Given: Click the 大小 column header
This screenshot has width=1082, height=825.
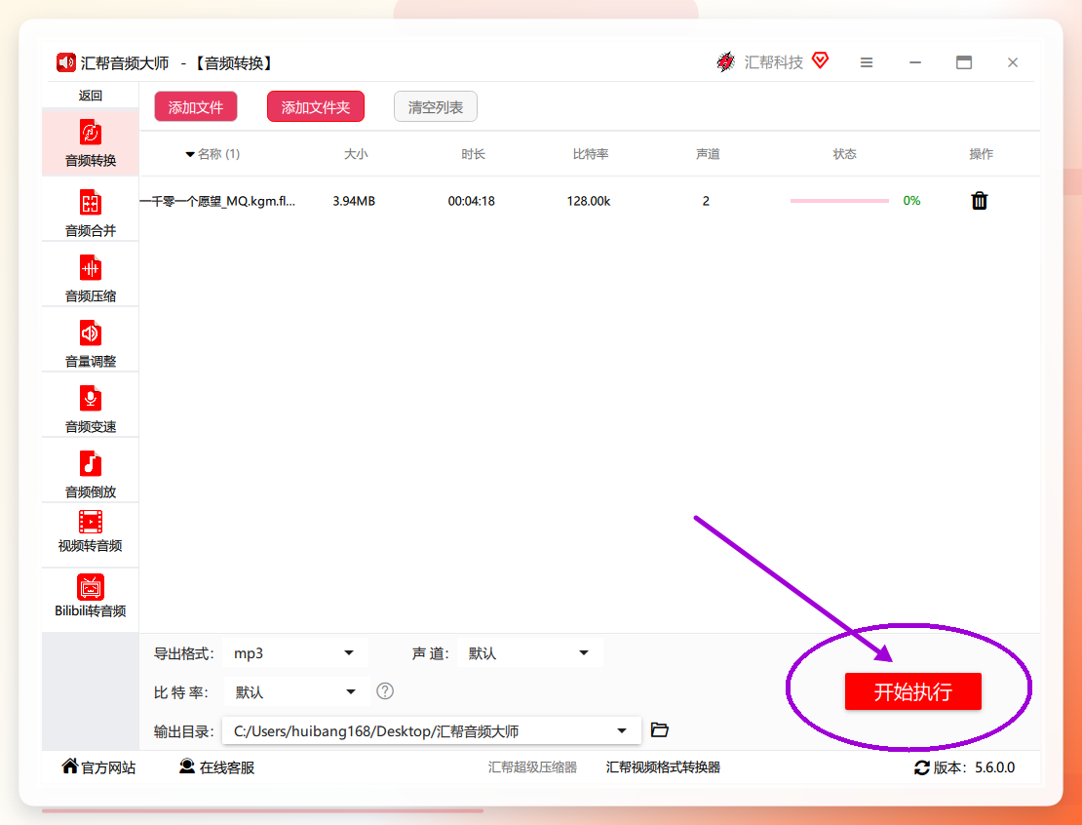Looking at the screenshot, I should 356,154.
